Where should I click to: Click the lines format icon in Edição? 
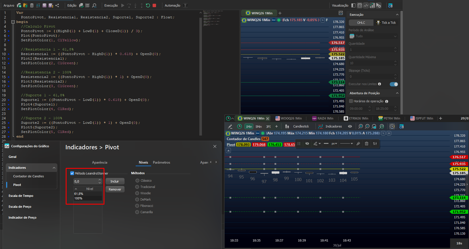coord(87,5)
